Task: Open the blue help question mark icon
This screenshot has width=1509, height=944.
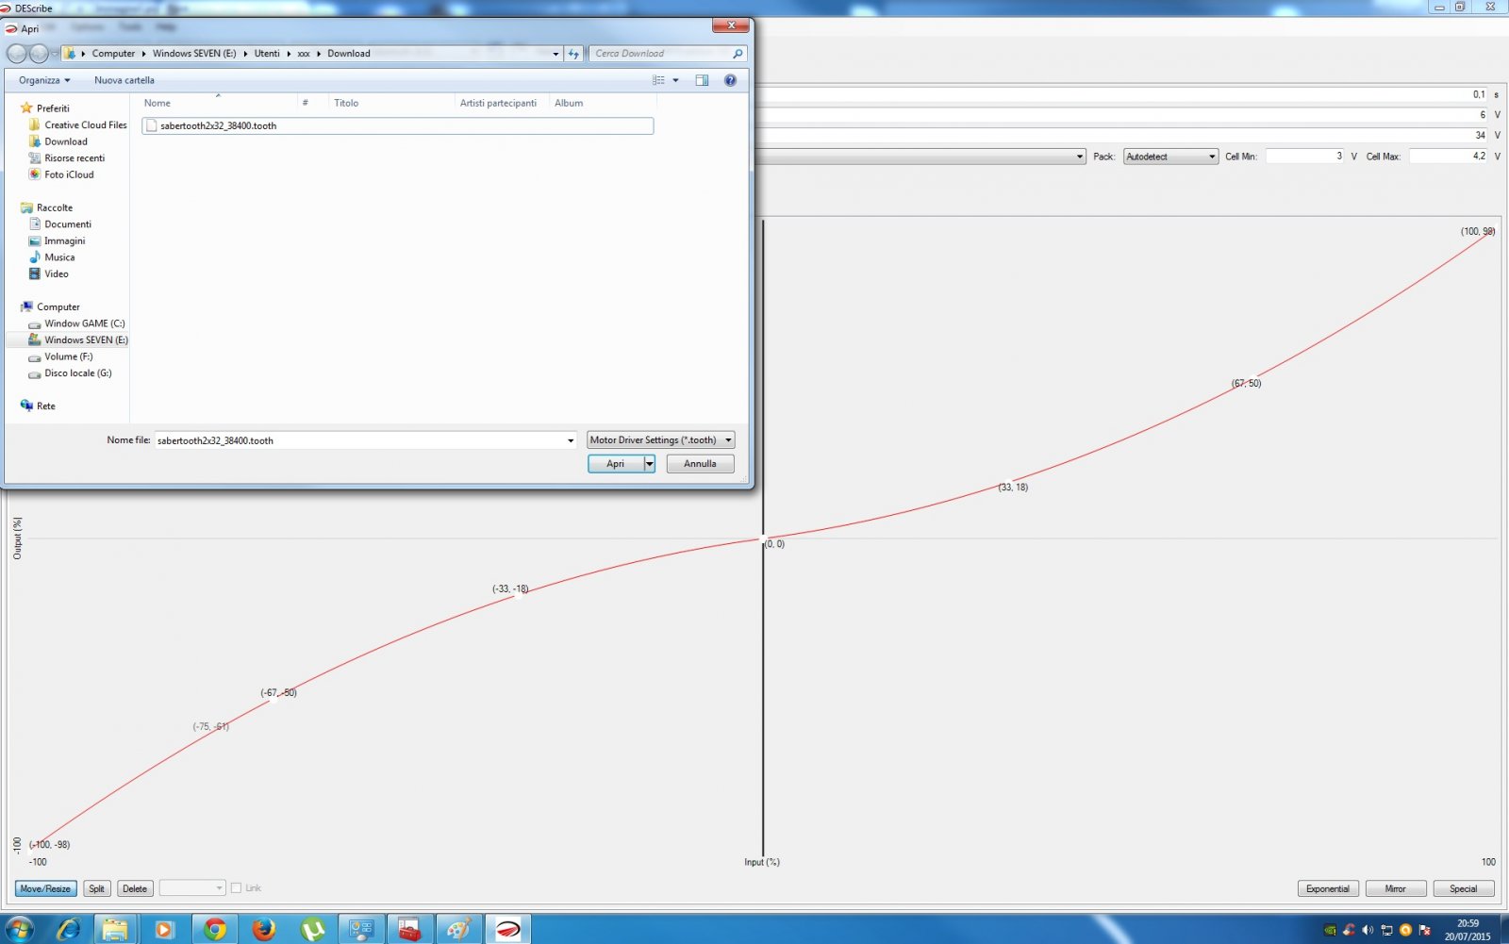Action: click(730, 80)
